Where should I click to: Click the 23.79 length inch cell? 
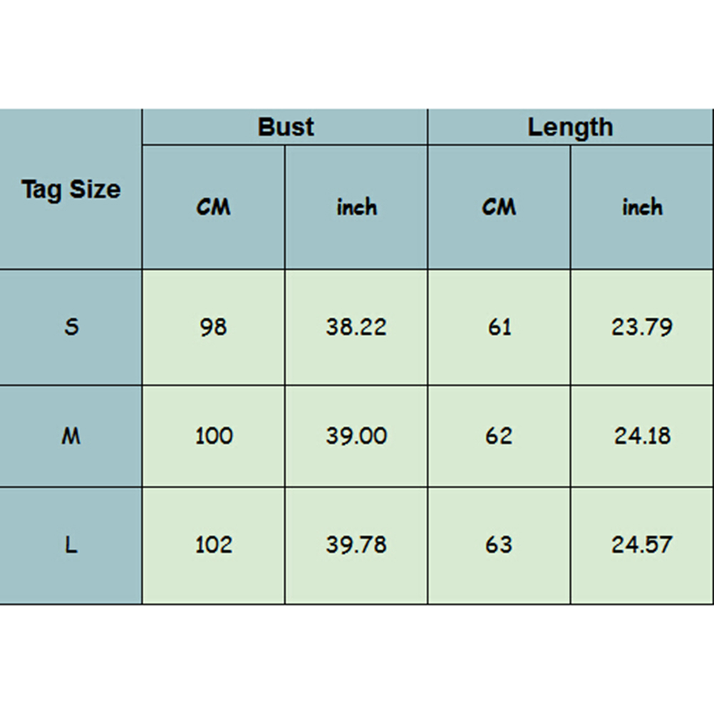click(x=642, y=327)
